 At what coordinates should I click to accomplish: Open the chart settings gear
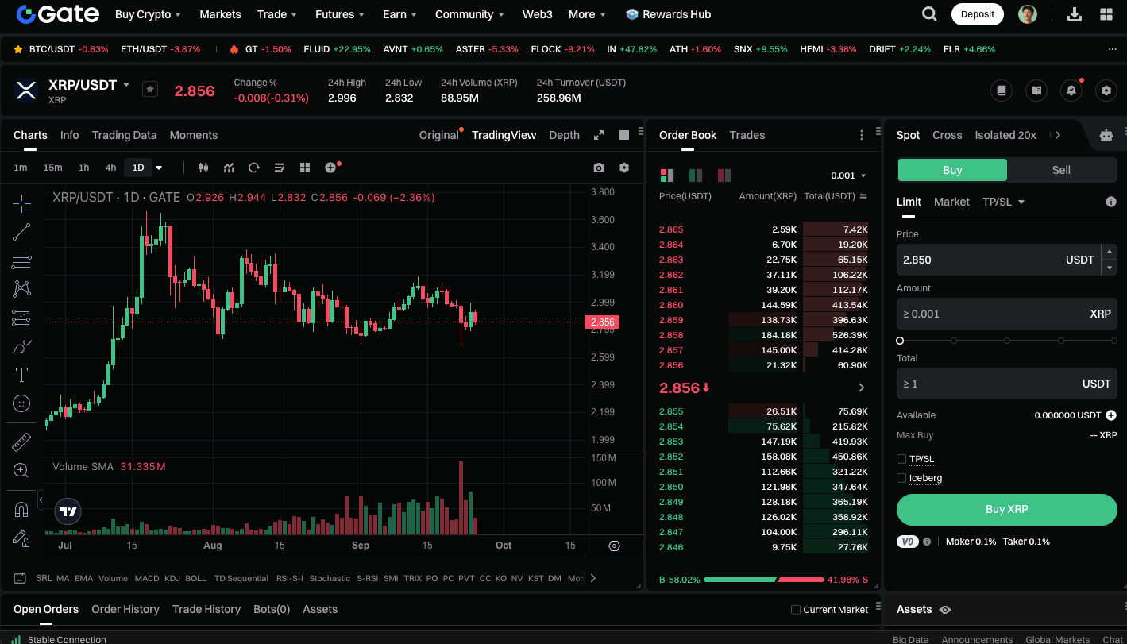624,168
